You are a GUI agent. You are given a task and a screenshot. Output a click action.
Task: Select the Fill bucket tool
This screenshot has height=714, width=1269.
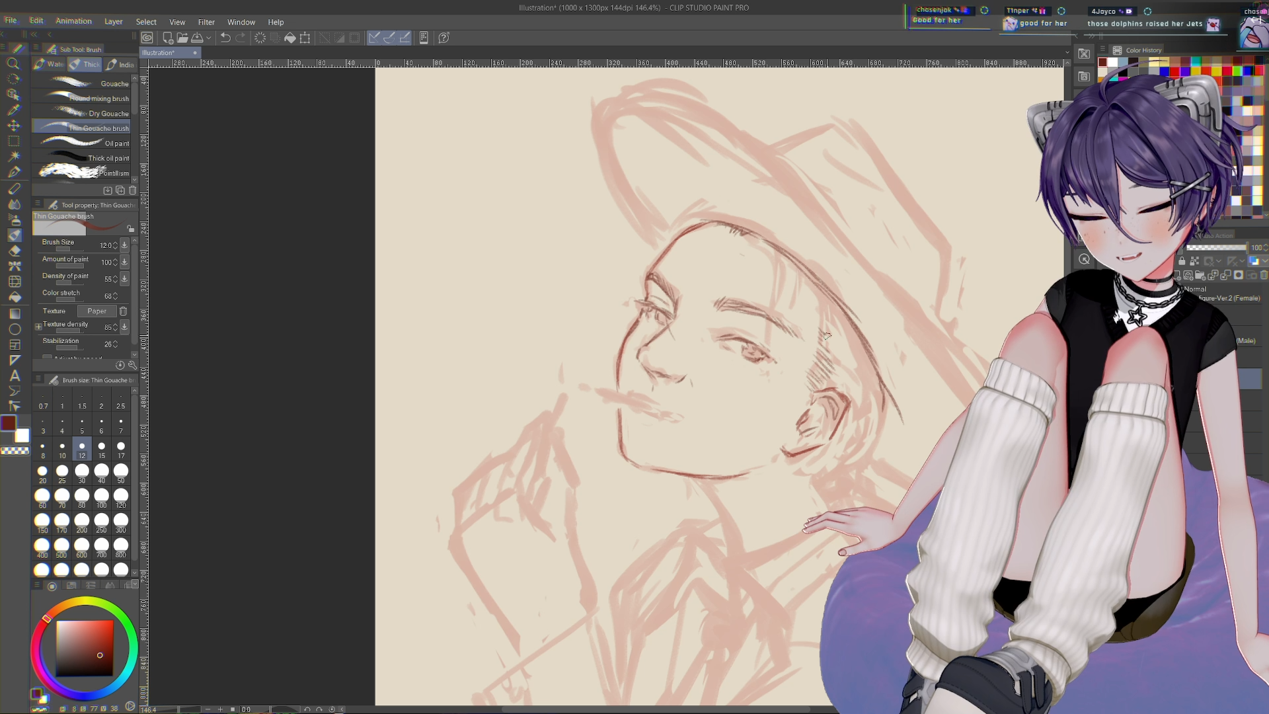coord(14,298)
